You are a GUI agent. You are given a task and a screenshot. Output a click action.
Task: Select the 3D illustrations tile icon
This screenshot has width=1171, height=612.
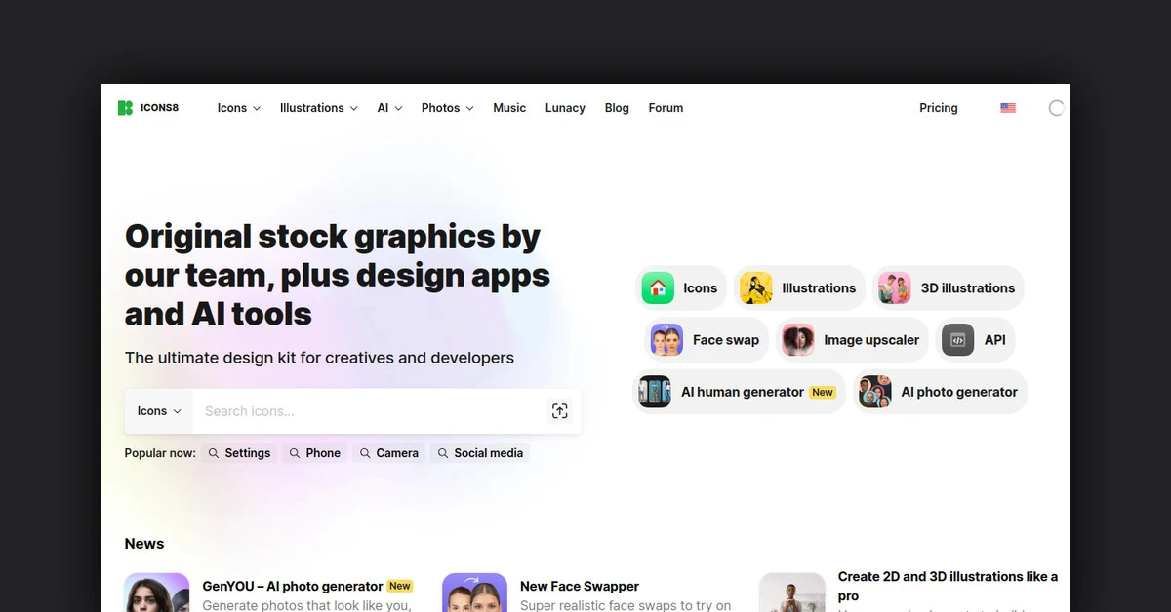click(894, 288)
